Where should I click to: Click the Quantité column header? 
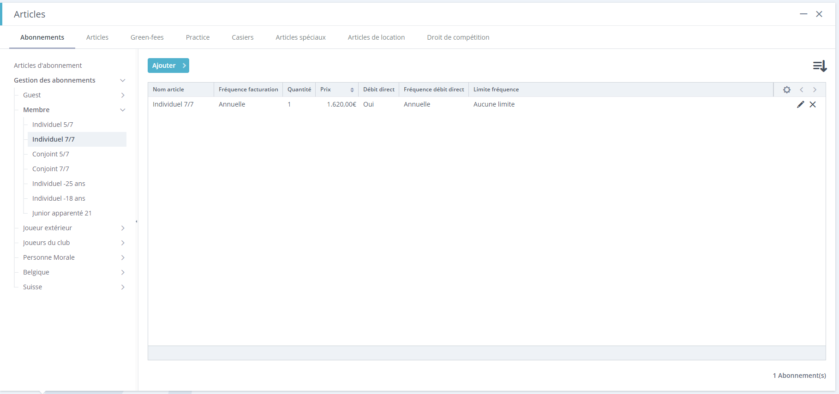[299, 90]
